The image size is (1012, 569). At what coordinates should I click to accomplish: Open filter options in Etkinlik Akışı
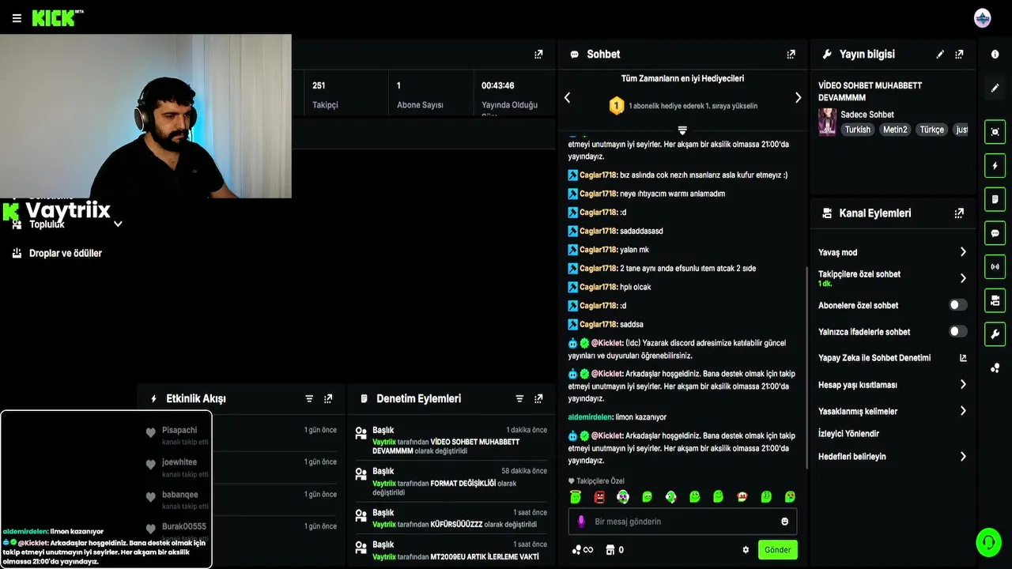(309, 399)
